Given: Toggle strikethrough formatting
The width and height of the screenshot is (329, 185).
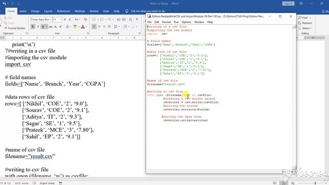Looking at the screenshot, I should [50, 27].
